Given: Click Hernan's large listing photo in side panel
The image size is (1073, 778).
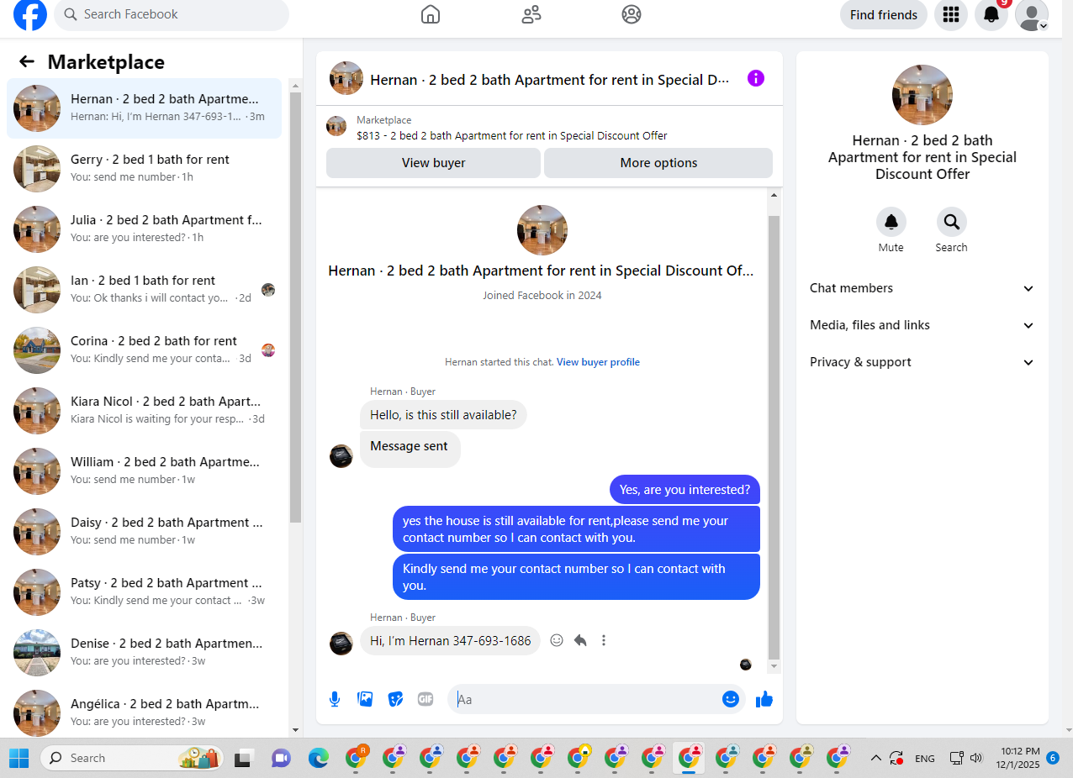Looking at the screenshot, I should [922, 95].
